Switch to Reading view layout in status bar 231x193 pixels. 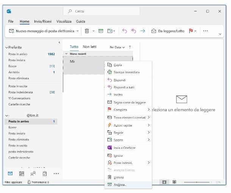coord(174,182)
